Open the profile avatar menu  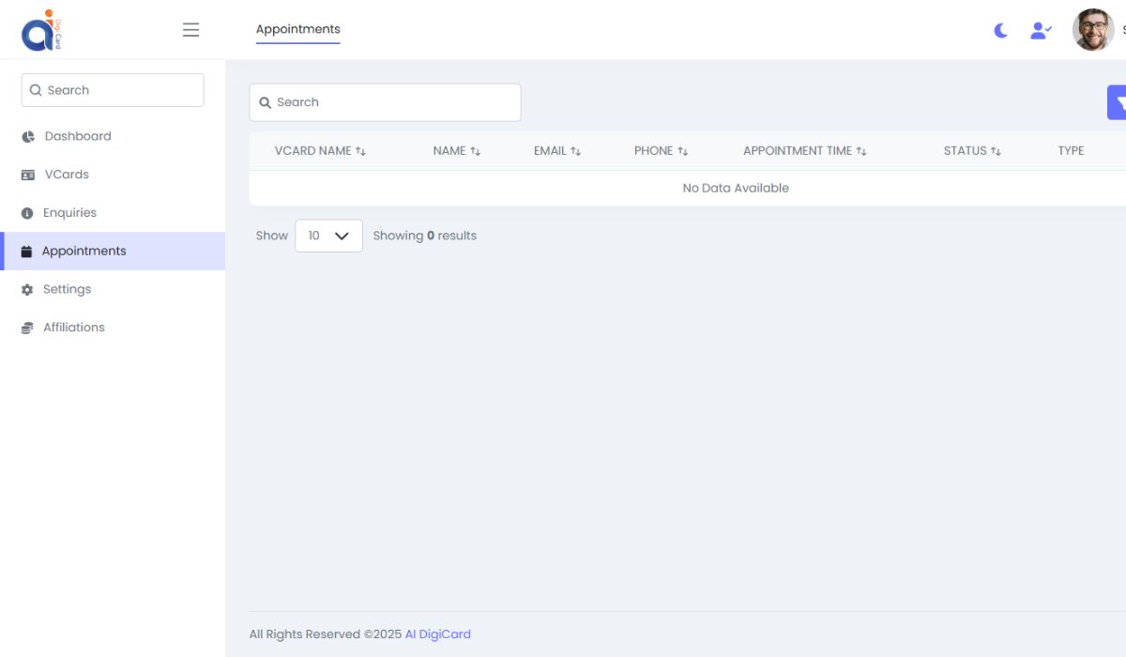pyautogui.click(x=1092, y=29)
